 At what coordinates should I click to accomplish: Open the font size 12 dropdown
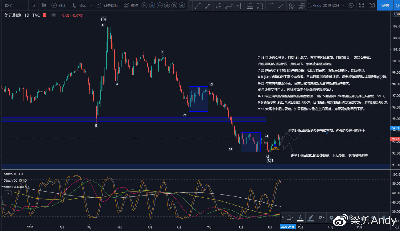322,218
